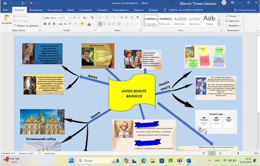
Task: Decrease font size with the smaller A icon
Action: [x=79, y=18]
